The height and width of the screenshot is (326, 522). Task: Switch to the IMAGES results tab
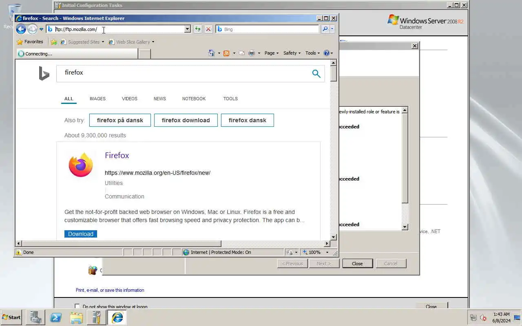[97, 99]
